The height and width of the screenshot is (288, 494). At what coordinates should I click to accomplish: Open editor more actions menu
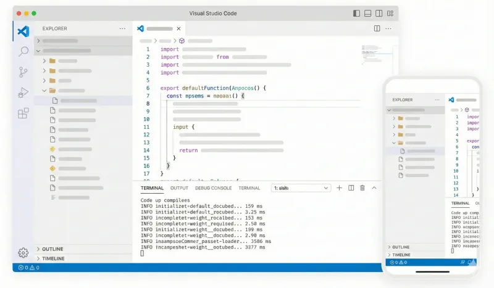pos(388,28)
